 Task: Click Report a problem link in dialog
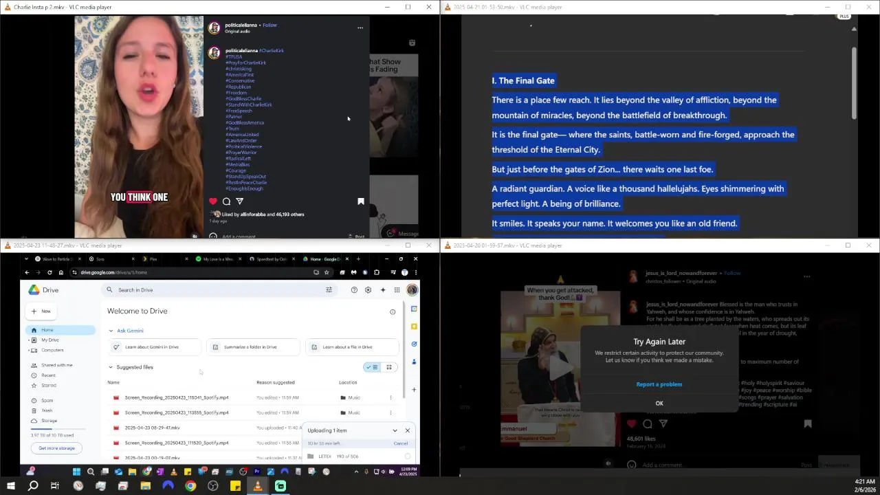(x=659, y=384)
